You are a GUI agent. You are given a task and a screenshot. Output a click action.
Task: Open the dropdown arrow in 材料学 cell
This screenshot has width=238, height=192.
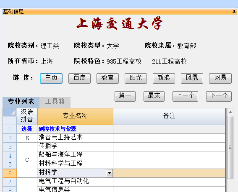click(x=109, y=173)
